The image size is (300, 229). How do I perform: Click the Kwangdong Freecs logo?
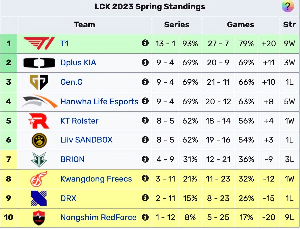point(39,179)
